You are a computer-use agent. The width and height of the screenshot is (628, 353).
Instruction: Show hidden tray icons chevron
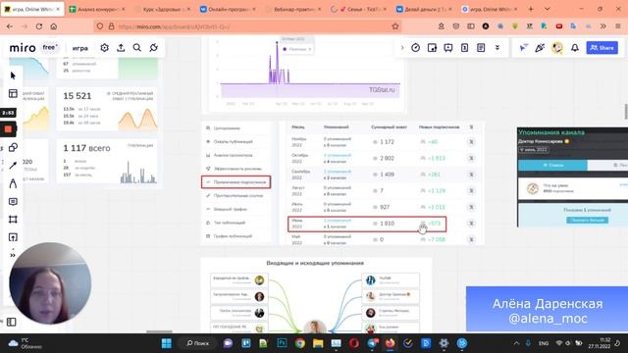pyautogui.click(x=516, y=343)
